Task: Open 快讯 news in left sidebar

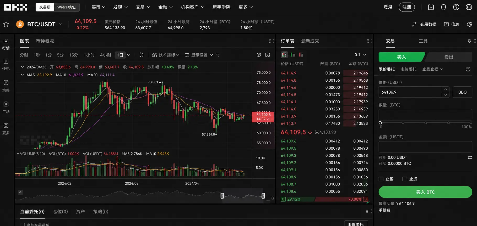Action: 6,65
